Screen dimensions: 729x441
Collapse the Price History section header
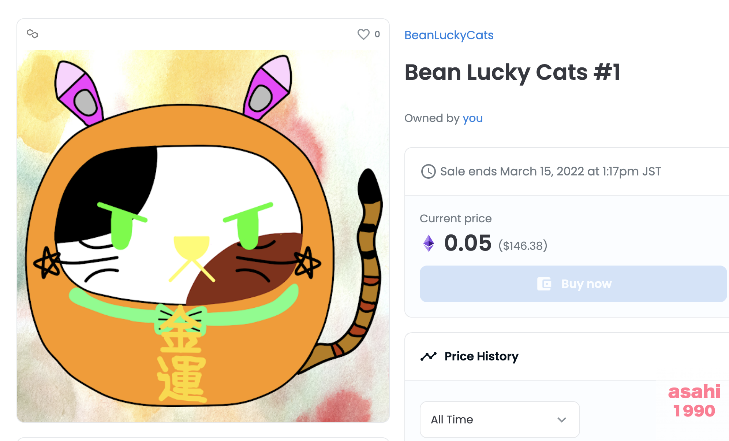(567, 356)
